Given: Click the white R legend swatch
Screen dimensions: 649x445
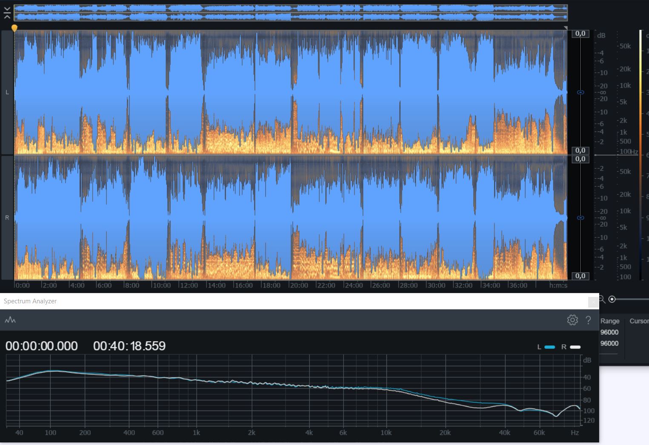Looking at the screenshot, I should [x=575, y=347].
